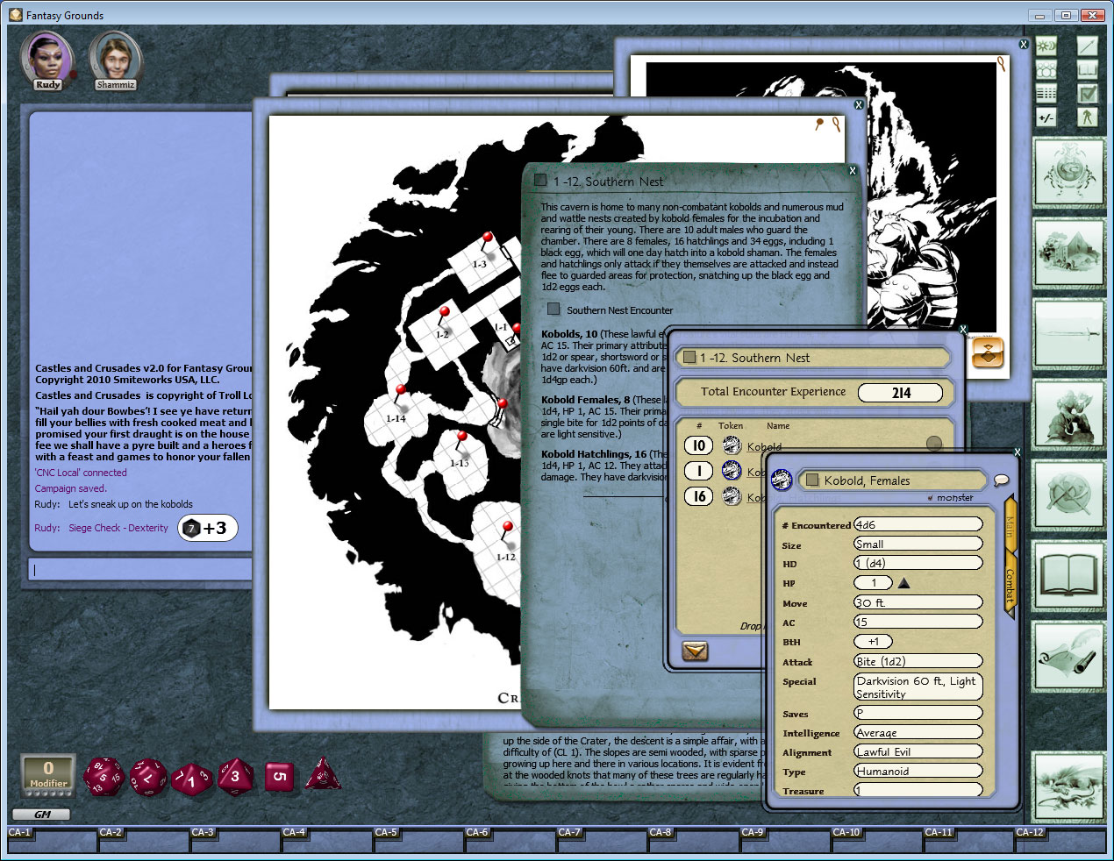
Task: Roll the purple d20 die
Action: click(x=104, y=776)
